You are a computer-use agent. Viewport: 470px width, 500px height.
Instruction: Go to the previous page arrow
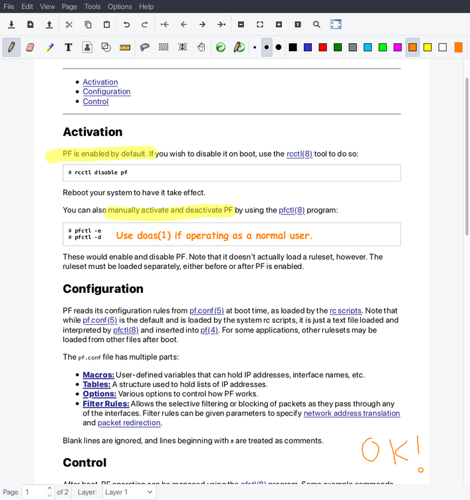[x=183, y=25]
